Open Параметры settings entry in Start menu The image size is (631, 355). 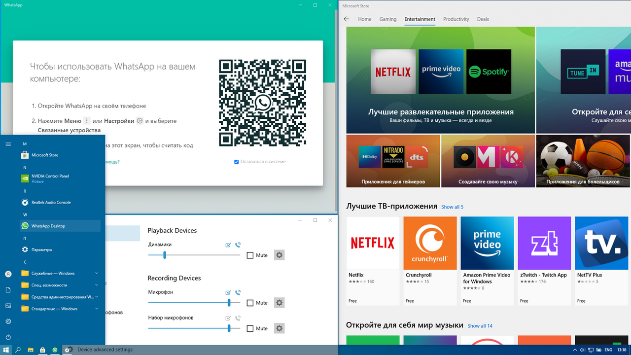[x=60, y=249]
